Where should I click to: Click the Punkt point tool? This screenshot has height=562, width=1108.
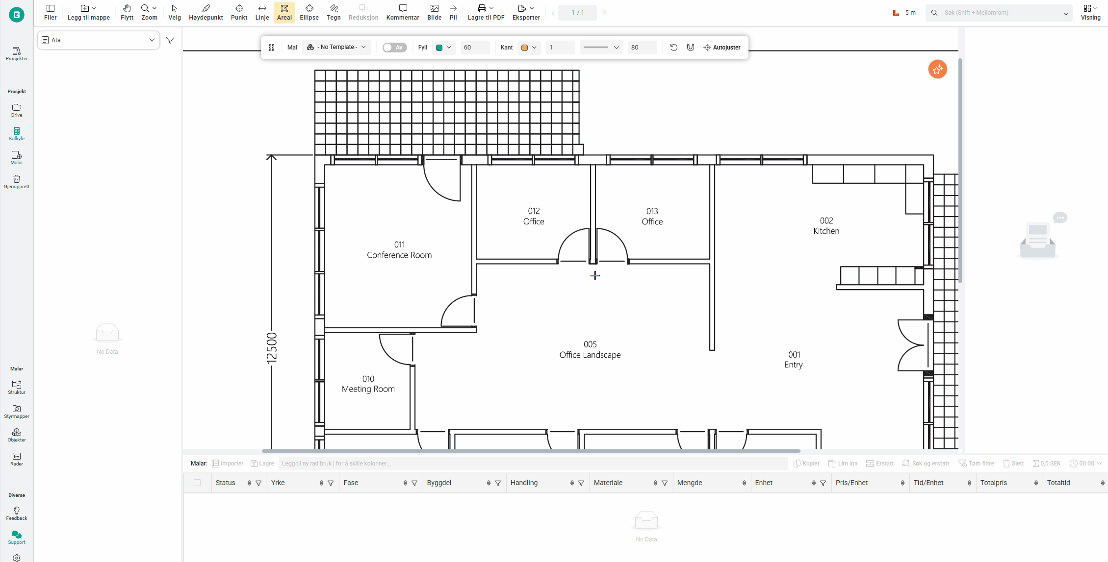[x=239, y=12]
